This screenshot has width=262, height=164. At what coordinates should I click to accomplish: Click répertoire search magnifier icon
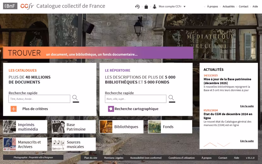click(x=171, y=98)
